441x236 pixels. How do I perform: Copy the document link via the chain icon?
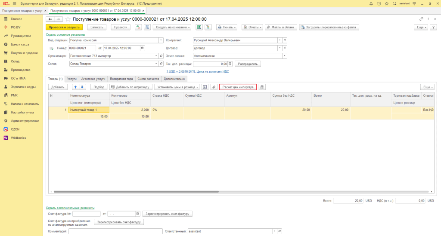pos(421,19)
